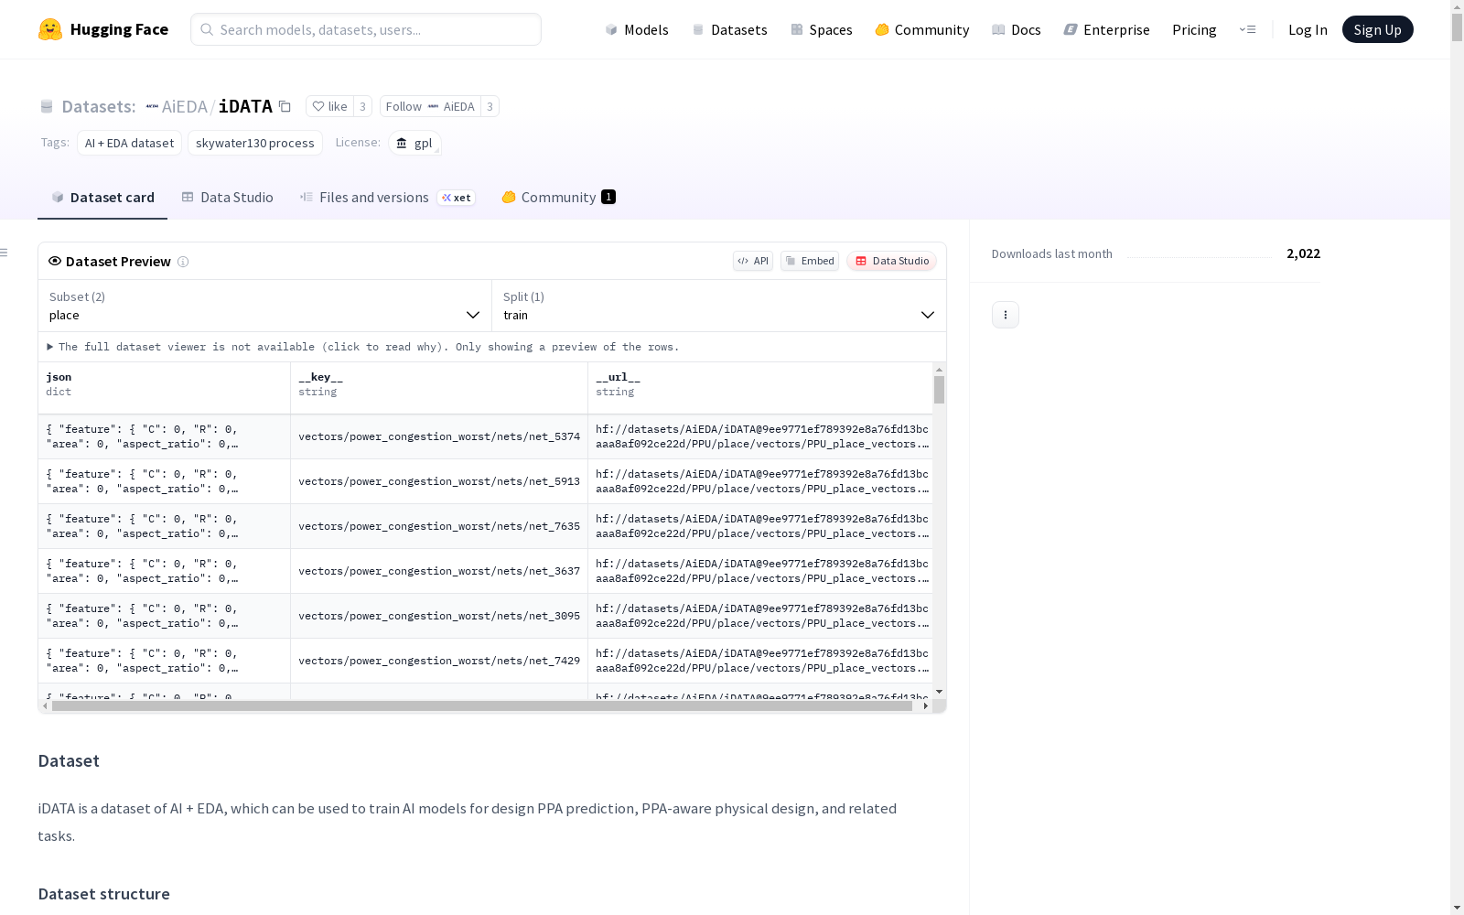Select the net_3095 key cell

439,616
